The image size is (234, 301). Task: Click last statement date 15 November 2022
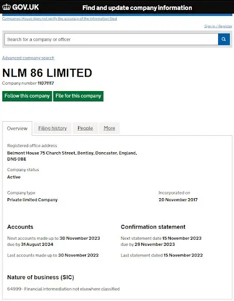pos(183,255)
